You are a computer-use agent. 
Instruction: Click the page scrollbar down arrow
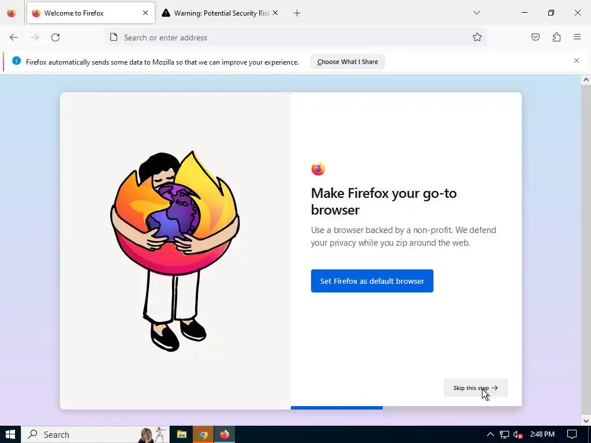coord(586,421)
